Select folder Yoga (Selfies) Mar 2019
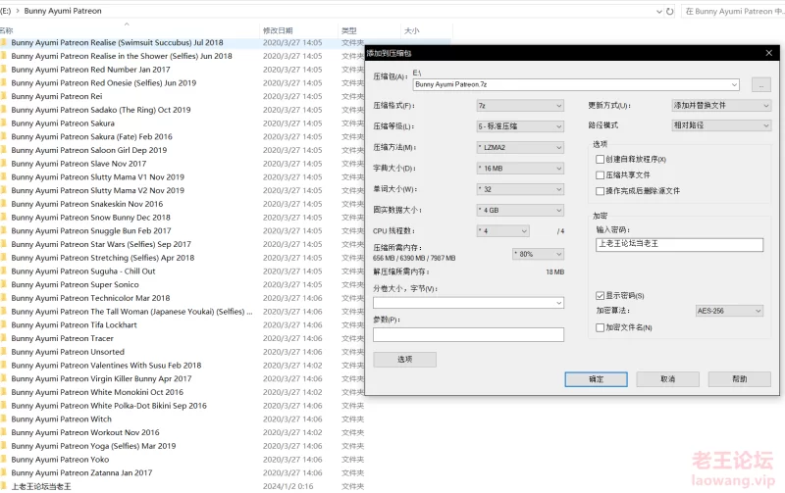 click(x=93, y=447)
